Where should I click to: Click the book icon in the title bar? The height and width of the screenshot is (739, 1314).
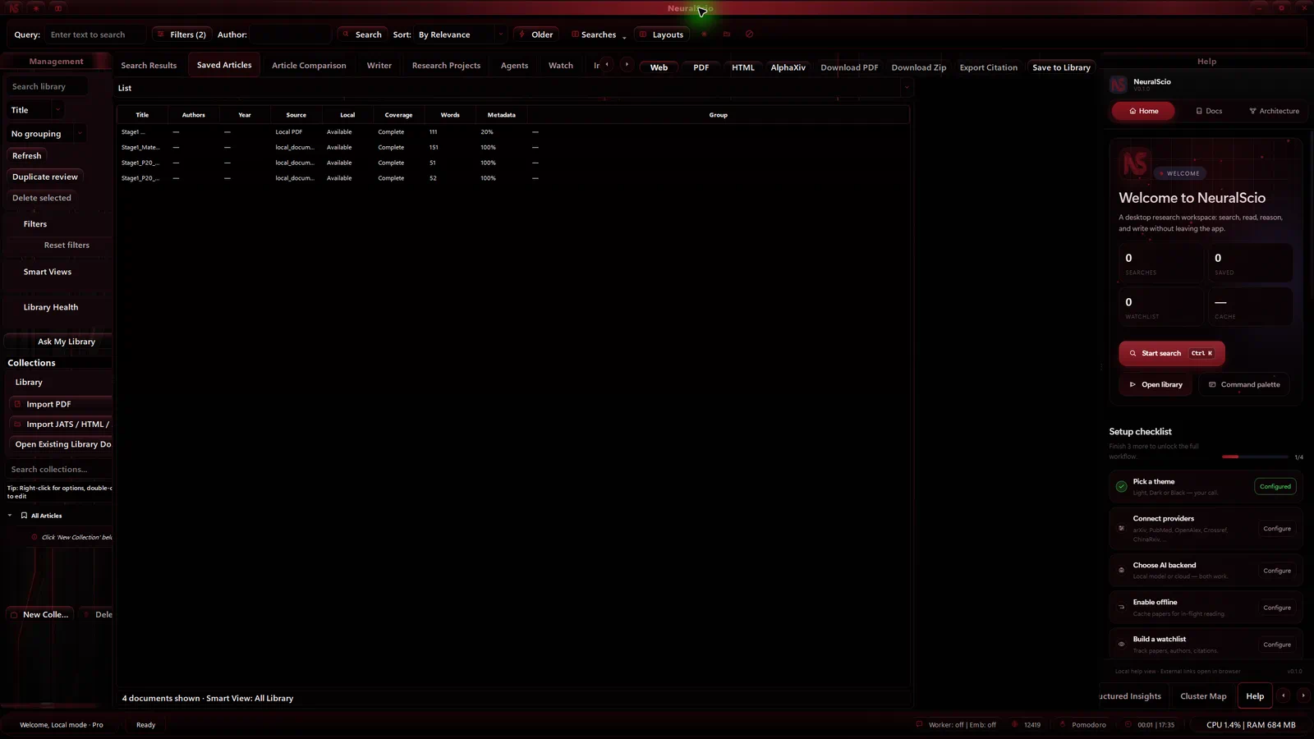point(58,8)
